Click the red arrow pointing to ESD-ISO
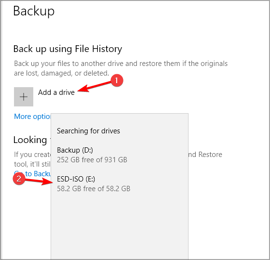The height and width of the screenshot is (260, 270). click(39, 181)
